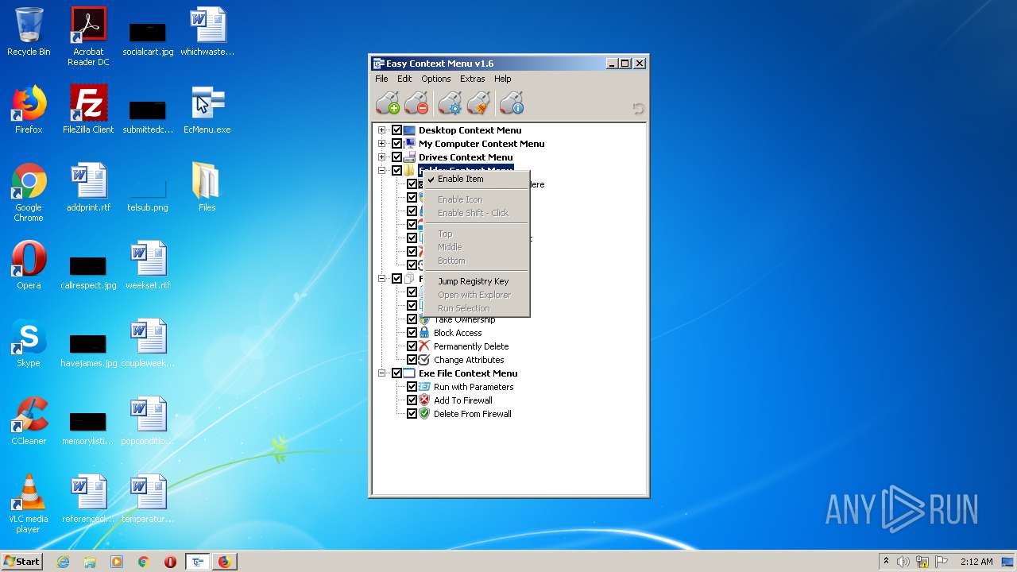1017x572 pixels.
Task: Toggle the Run with Parameters checkbox
Action: point(412,387)
